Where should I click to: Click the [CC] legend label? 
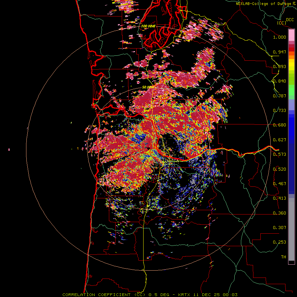pos(282,23)
